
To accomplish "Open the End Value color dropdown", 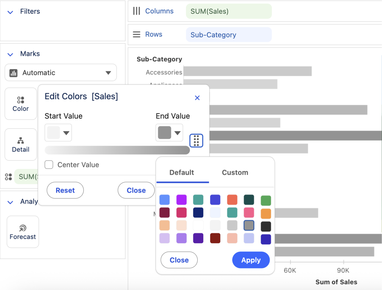I will (x=169, y=133).
